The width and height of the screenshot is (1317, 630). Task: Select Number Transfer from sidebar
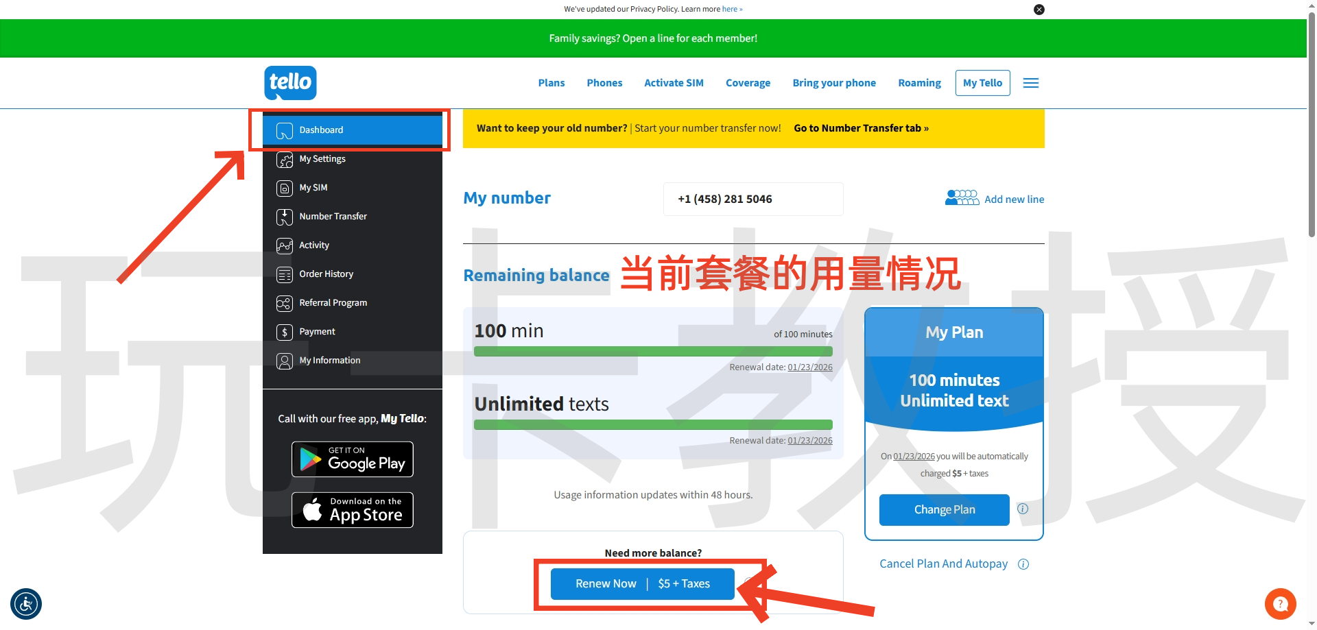click(333, 217)
